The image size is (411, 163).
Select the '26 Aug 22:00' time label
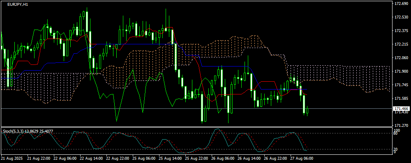coord(275,158)
